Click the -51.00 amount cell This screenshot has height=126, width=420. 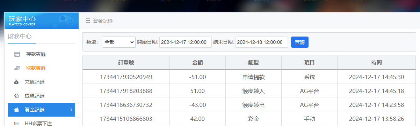(197, 77)
